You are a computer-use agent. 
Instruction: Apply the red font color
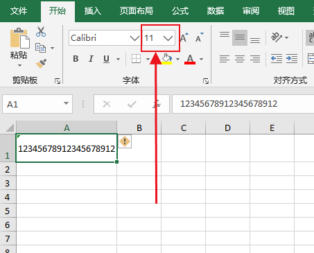pyautogui.click(x=190, y=59)
